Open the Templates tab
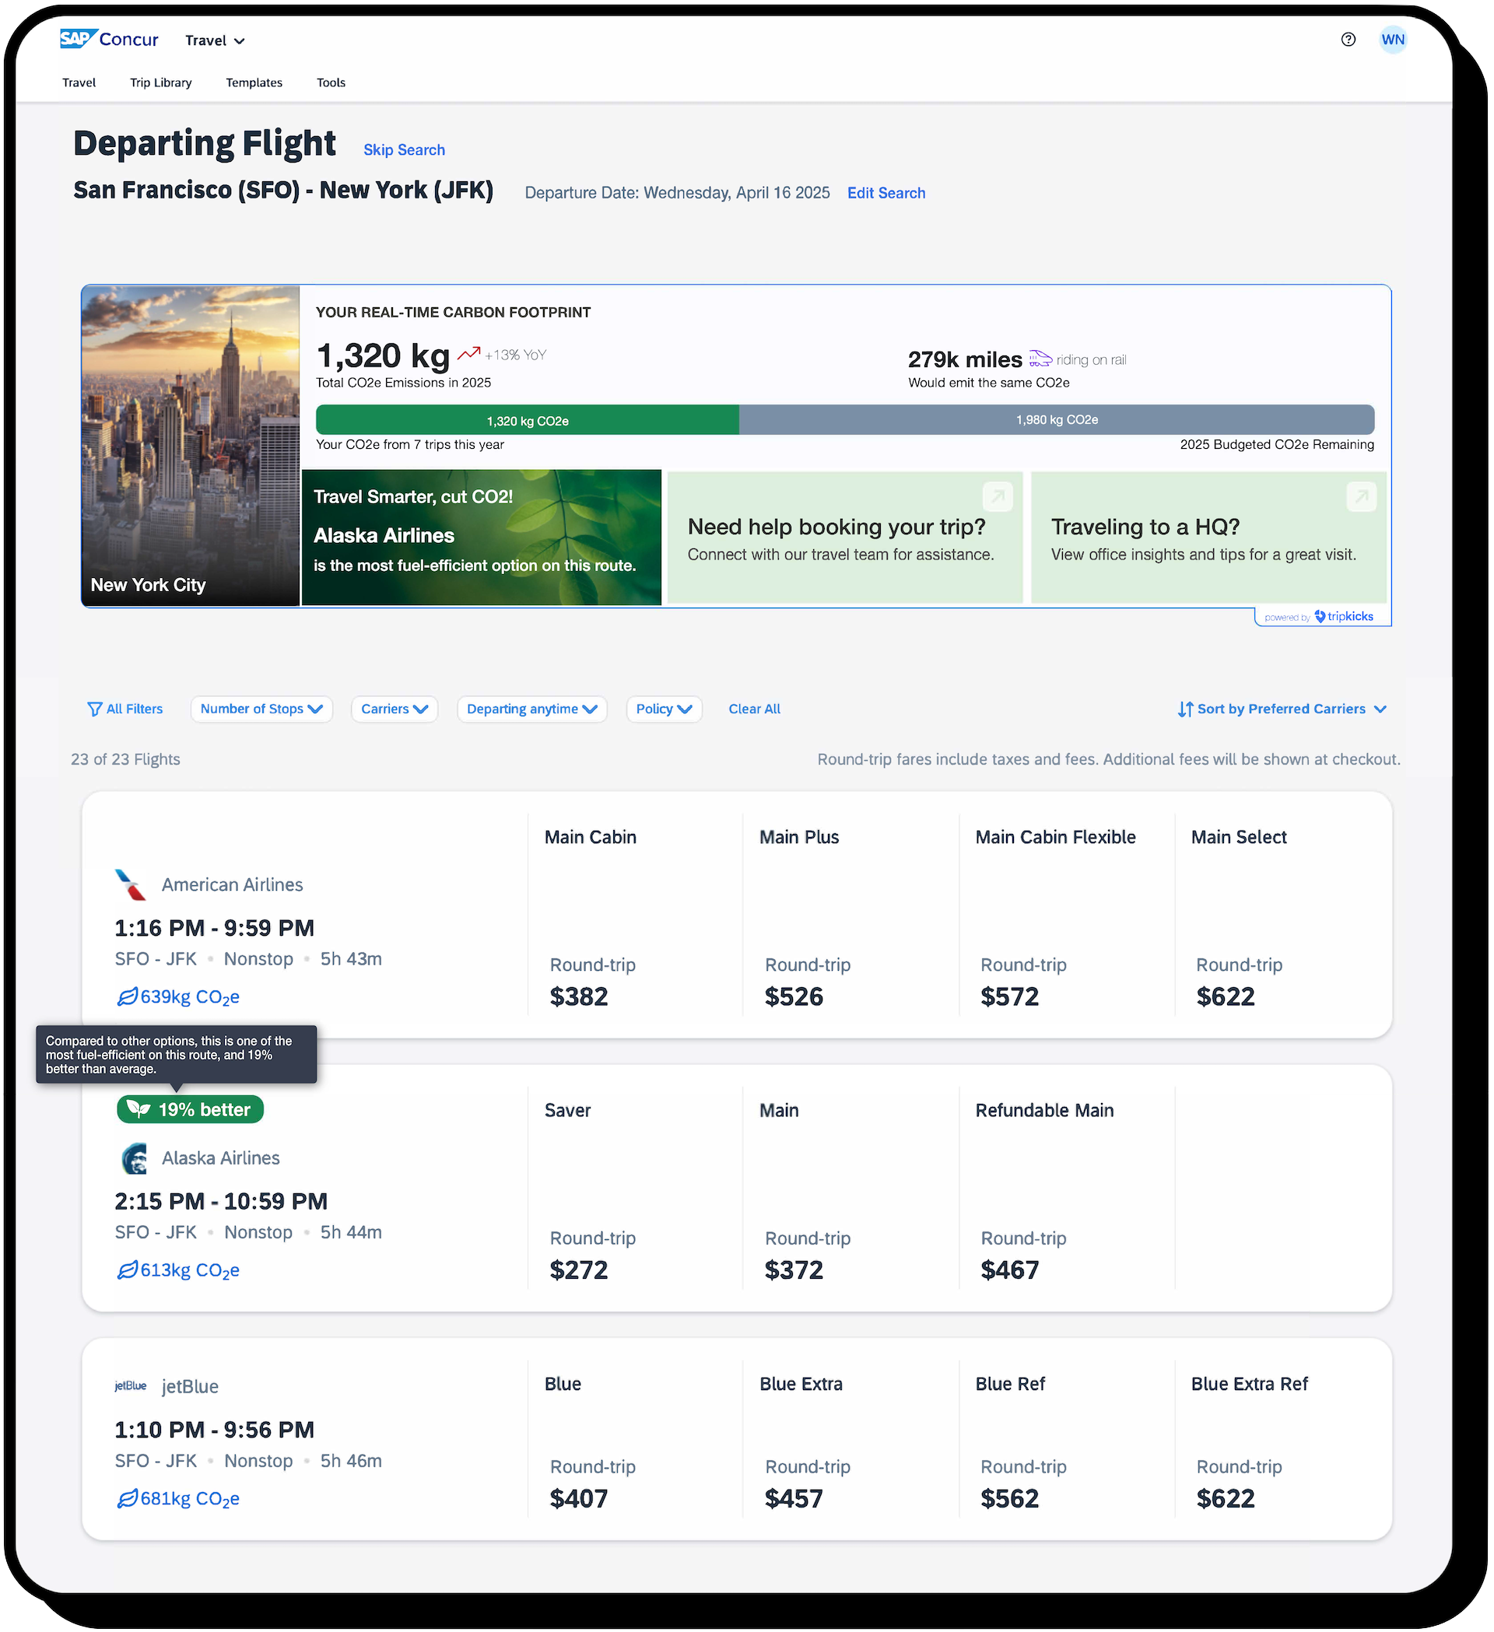This screenshot has height=1632, width=1494. (254, 82)
